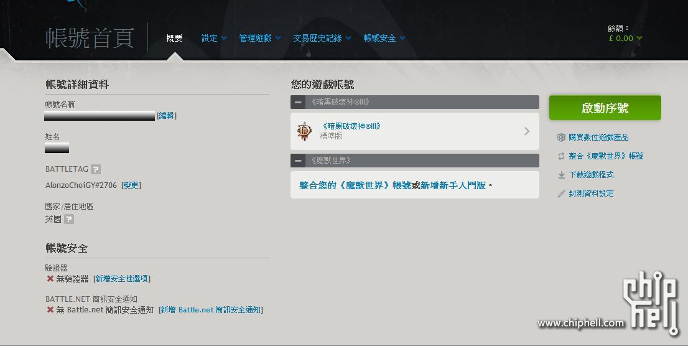Click the download icon for 下載遊戲程式

click(x=561, y=175)
